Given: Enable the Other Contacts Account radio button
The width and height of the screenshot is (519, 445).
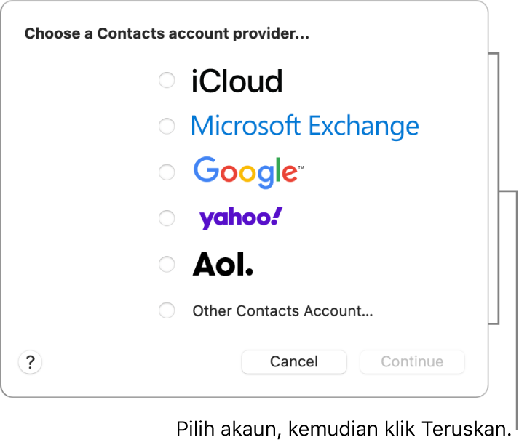Looking at the screenshot, I should [167, 311].
